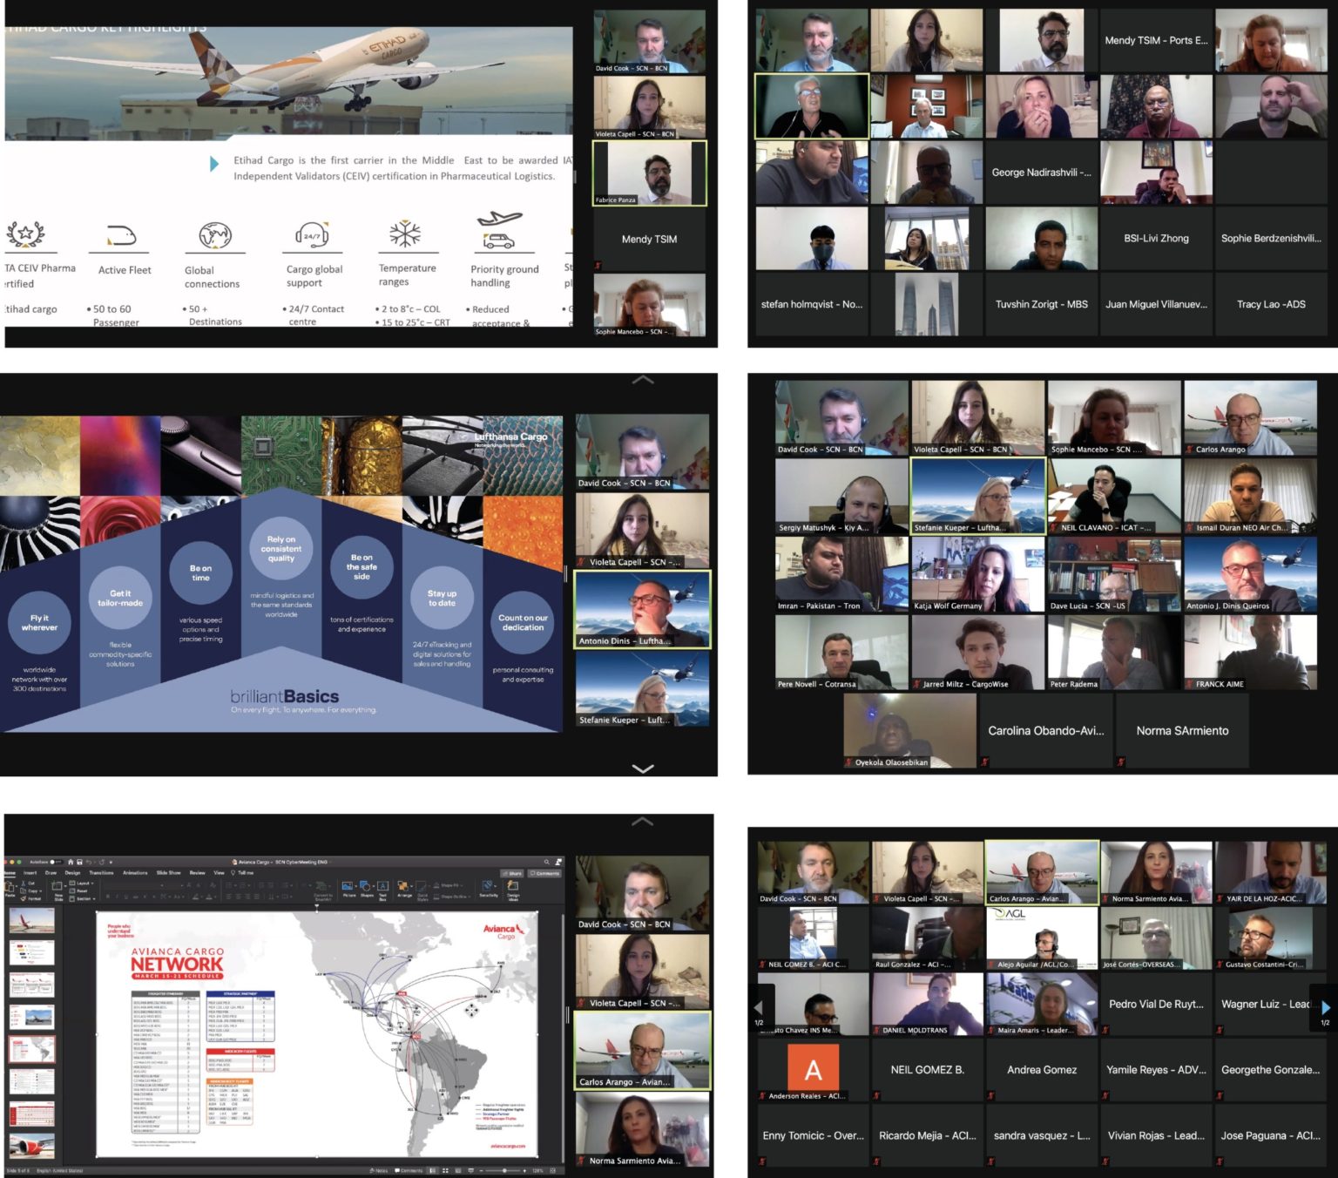Click up chevron above Lufthansa video strip

click(643, 380)
